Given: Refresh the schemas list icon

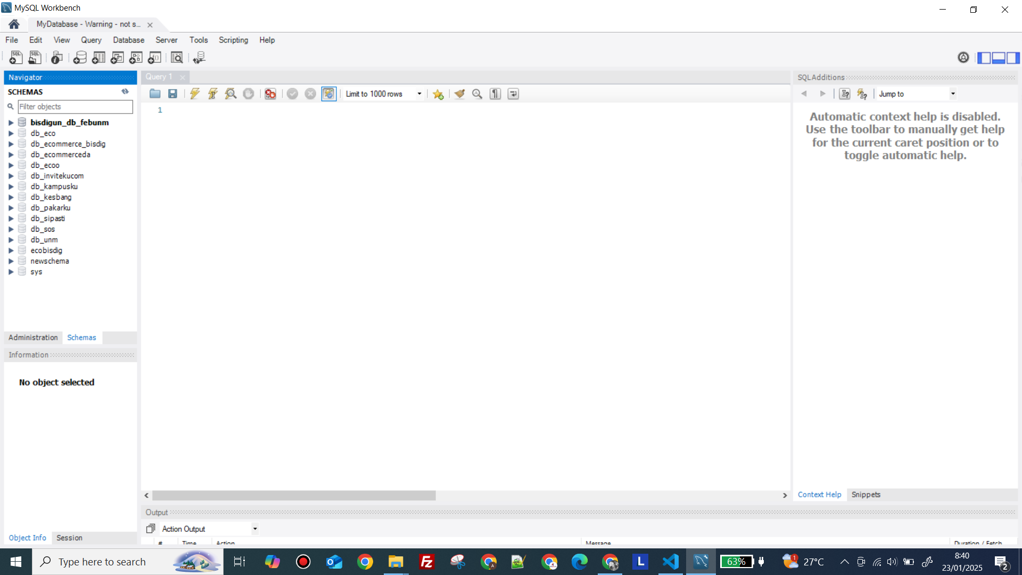Looking at the screenshot, I should pos(125,92).
